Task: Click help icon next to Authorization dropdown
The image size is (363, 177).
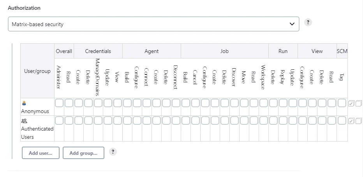Action: point(308,23)
